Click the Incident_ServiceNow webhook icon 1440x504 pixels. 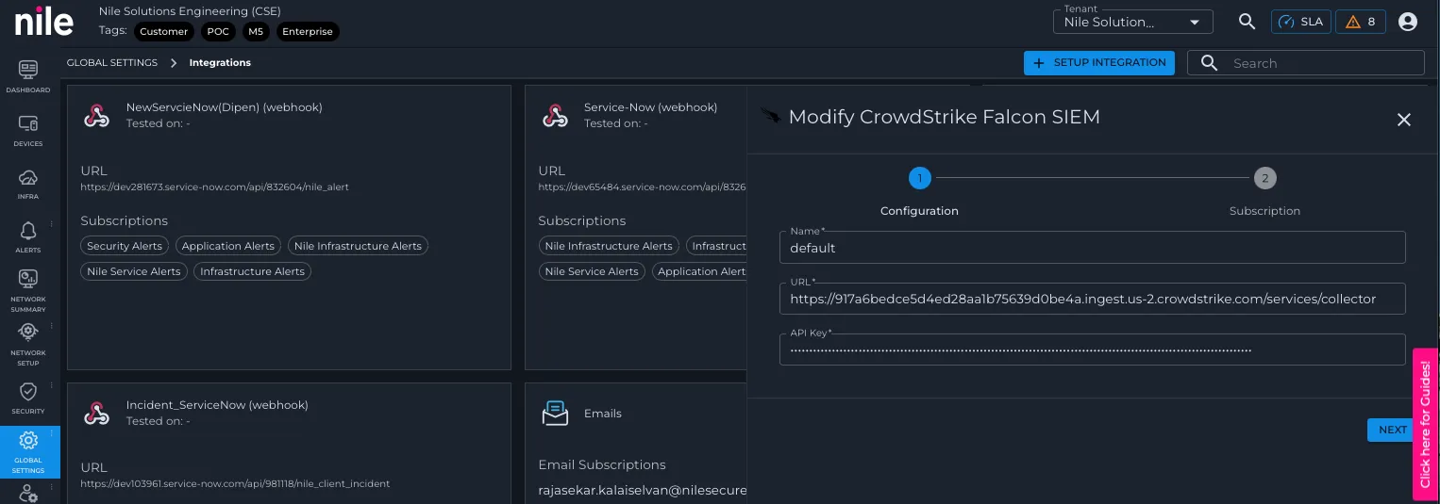point(96,413)
